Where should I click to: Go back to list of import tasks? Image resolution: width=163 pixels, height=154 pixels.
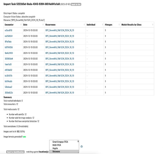(x=76, y=4)
